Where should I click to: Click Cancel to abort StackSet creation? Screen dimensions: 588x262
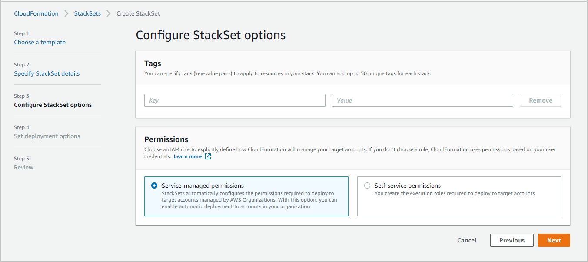(x=466, y=240)
